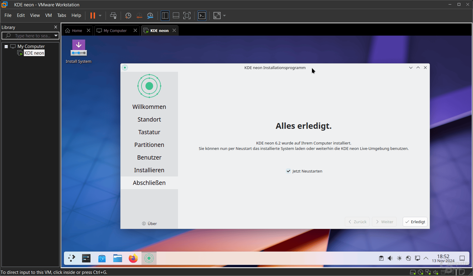473x276 pixels.
Task: Click the installer window title icon
Action: pos(125,68)
